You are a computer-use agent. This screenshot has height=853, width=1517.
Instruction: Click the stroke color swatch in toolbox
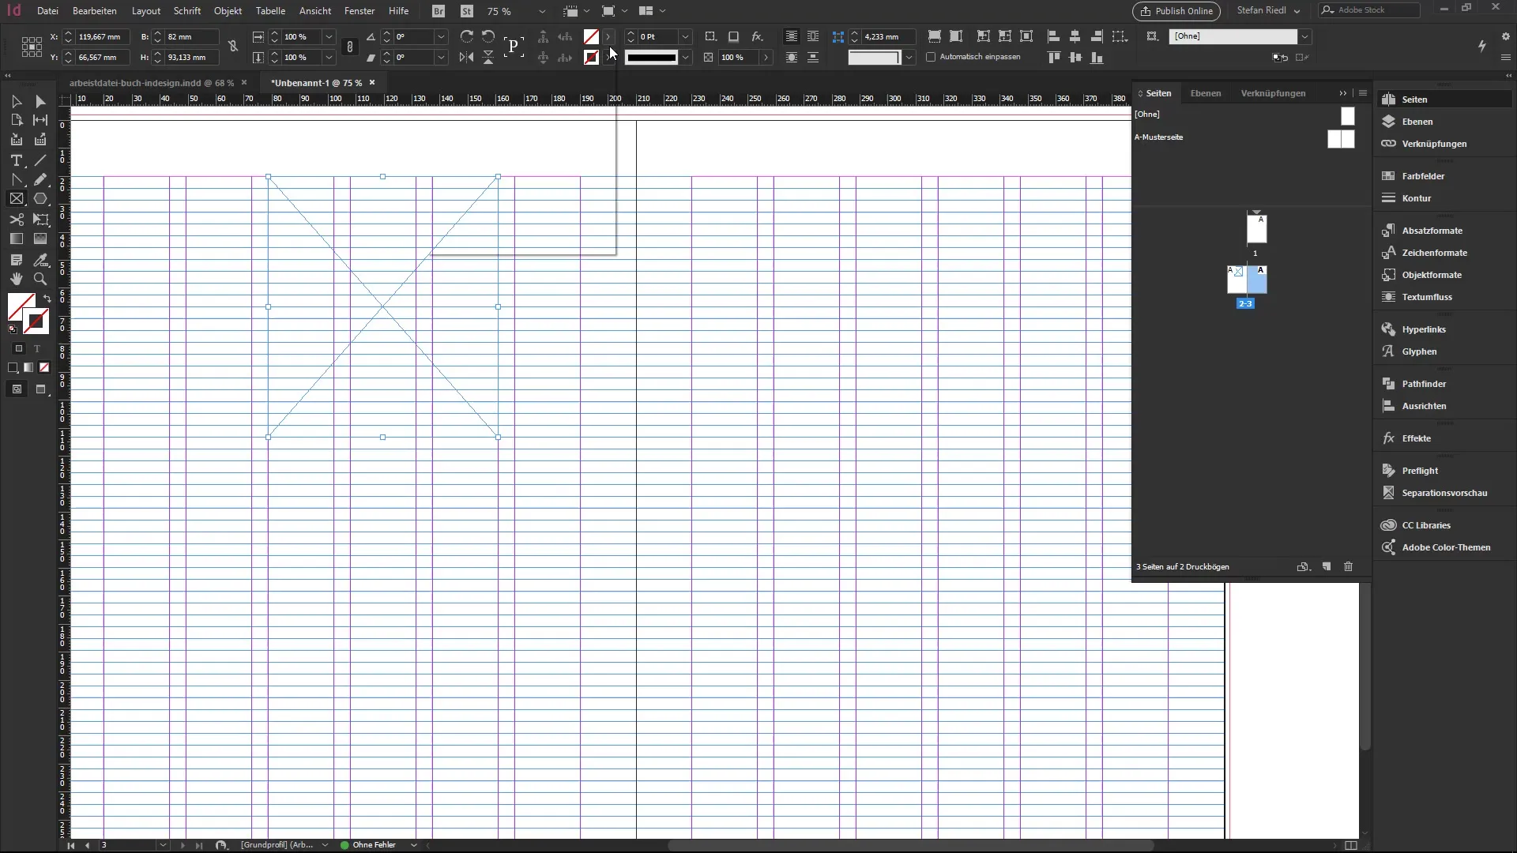[36, 322]
